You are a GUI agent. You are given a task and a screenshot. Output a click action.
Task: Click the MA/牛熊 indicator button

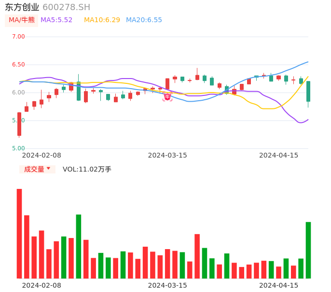click(21, 20)
